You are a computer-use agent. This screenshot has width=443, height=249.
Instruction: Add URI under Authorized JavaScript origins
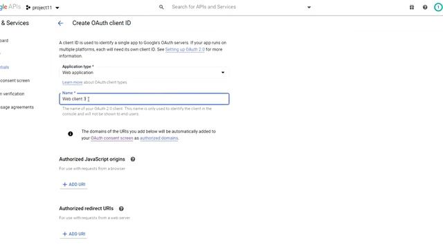coord(74,185)
